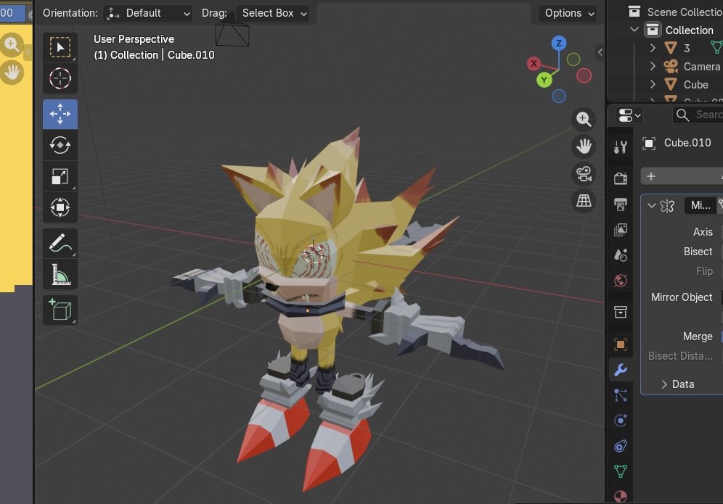723x504 pixels.
Task: Open the Scene properties tab
Action: tap(621, 255)
